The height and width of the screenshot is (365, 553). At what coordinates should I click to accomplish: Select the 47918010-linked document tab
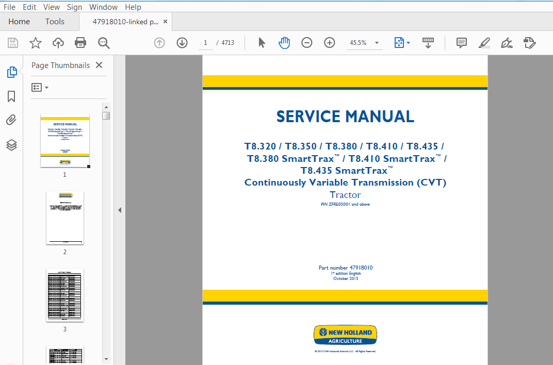[125, 22]
